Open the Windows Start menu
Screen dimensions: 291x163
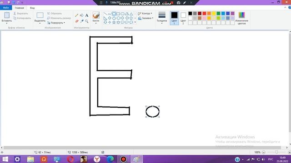point(5,159)
